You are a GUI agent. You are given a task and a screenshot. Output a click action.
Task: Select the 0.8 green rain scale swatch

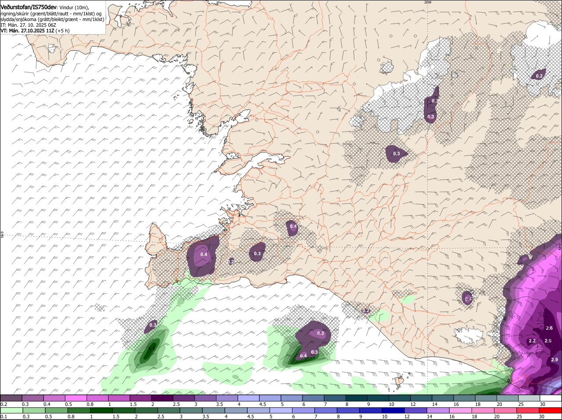78,410
